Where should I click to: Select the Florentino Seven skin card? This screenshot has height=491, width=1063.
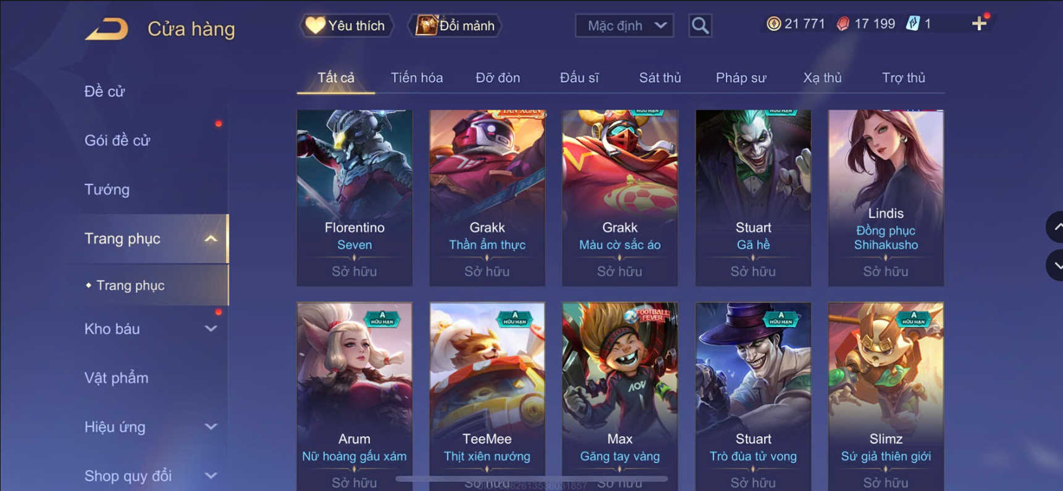(x=355, y=198)
